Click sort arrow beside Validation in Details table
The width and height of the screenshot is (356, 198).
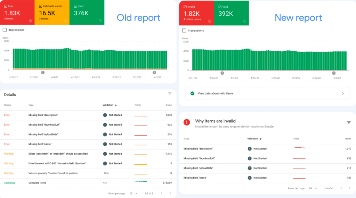116,105
